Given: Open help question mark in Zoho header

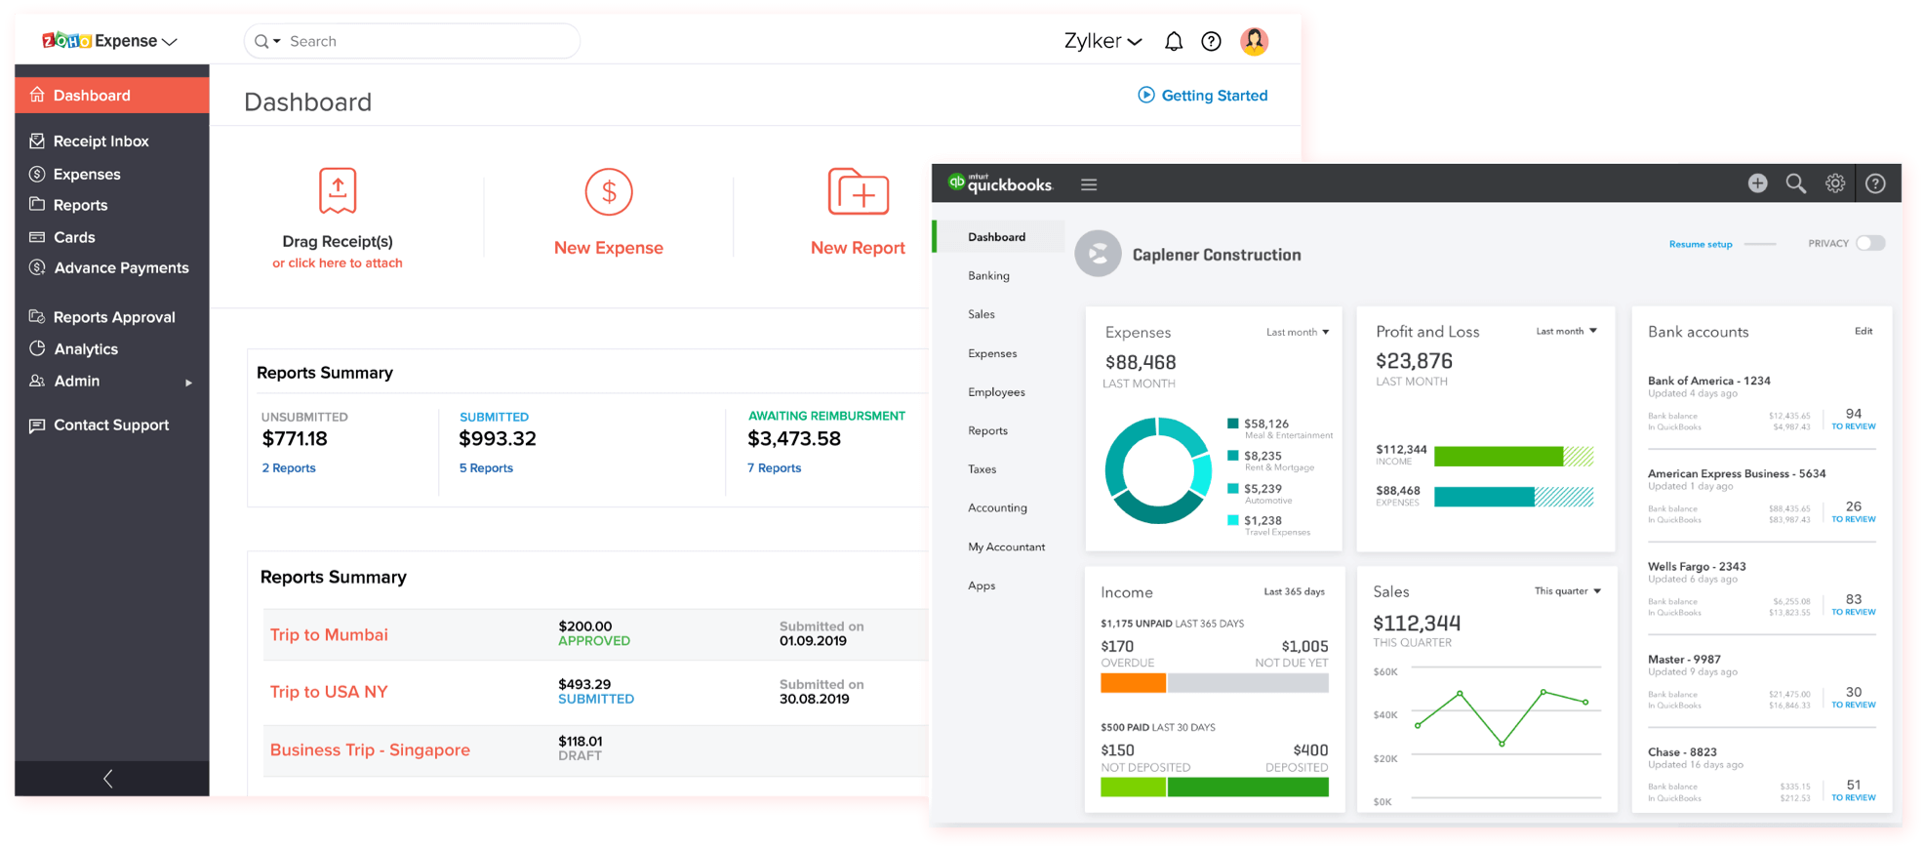Looking at the screenshot, I should coord(1211,41).
